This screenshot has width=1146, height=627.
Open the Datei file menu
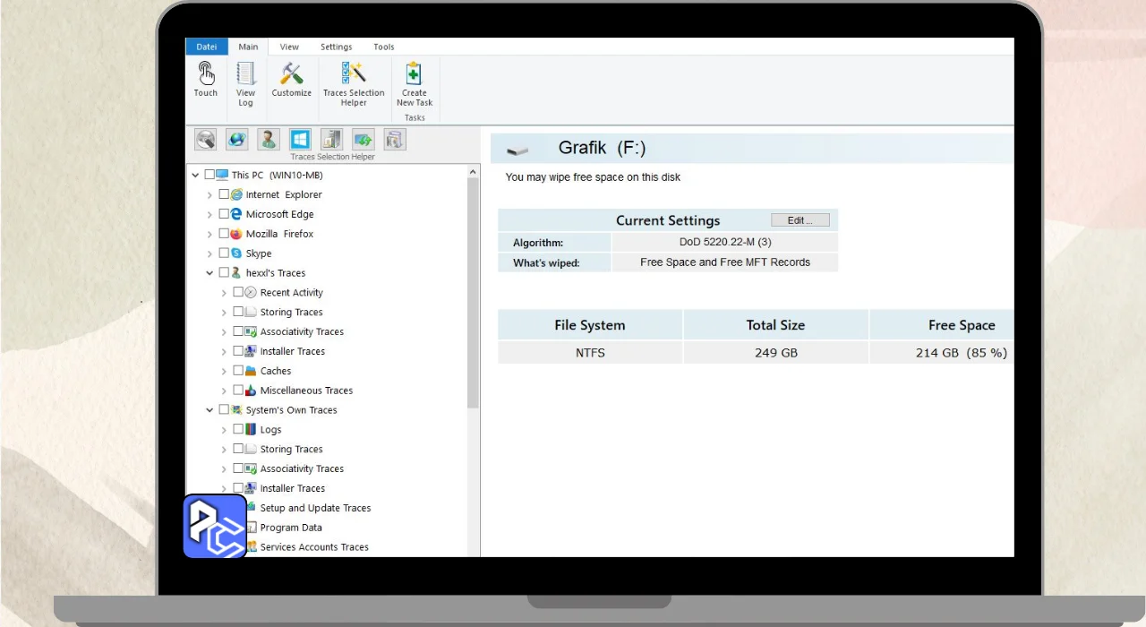(206, 47)
